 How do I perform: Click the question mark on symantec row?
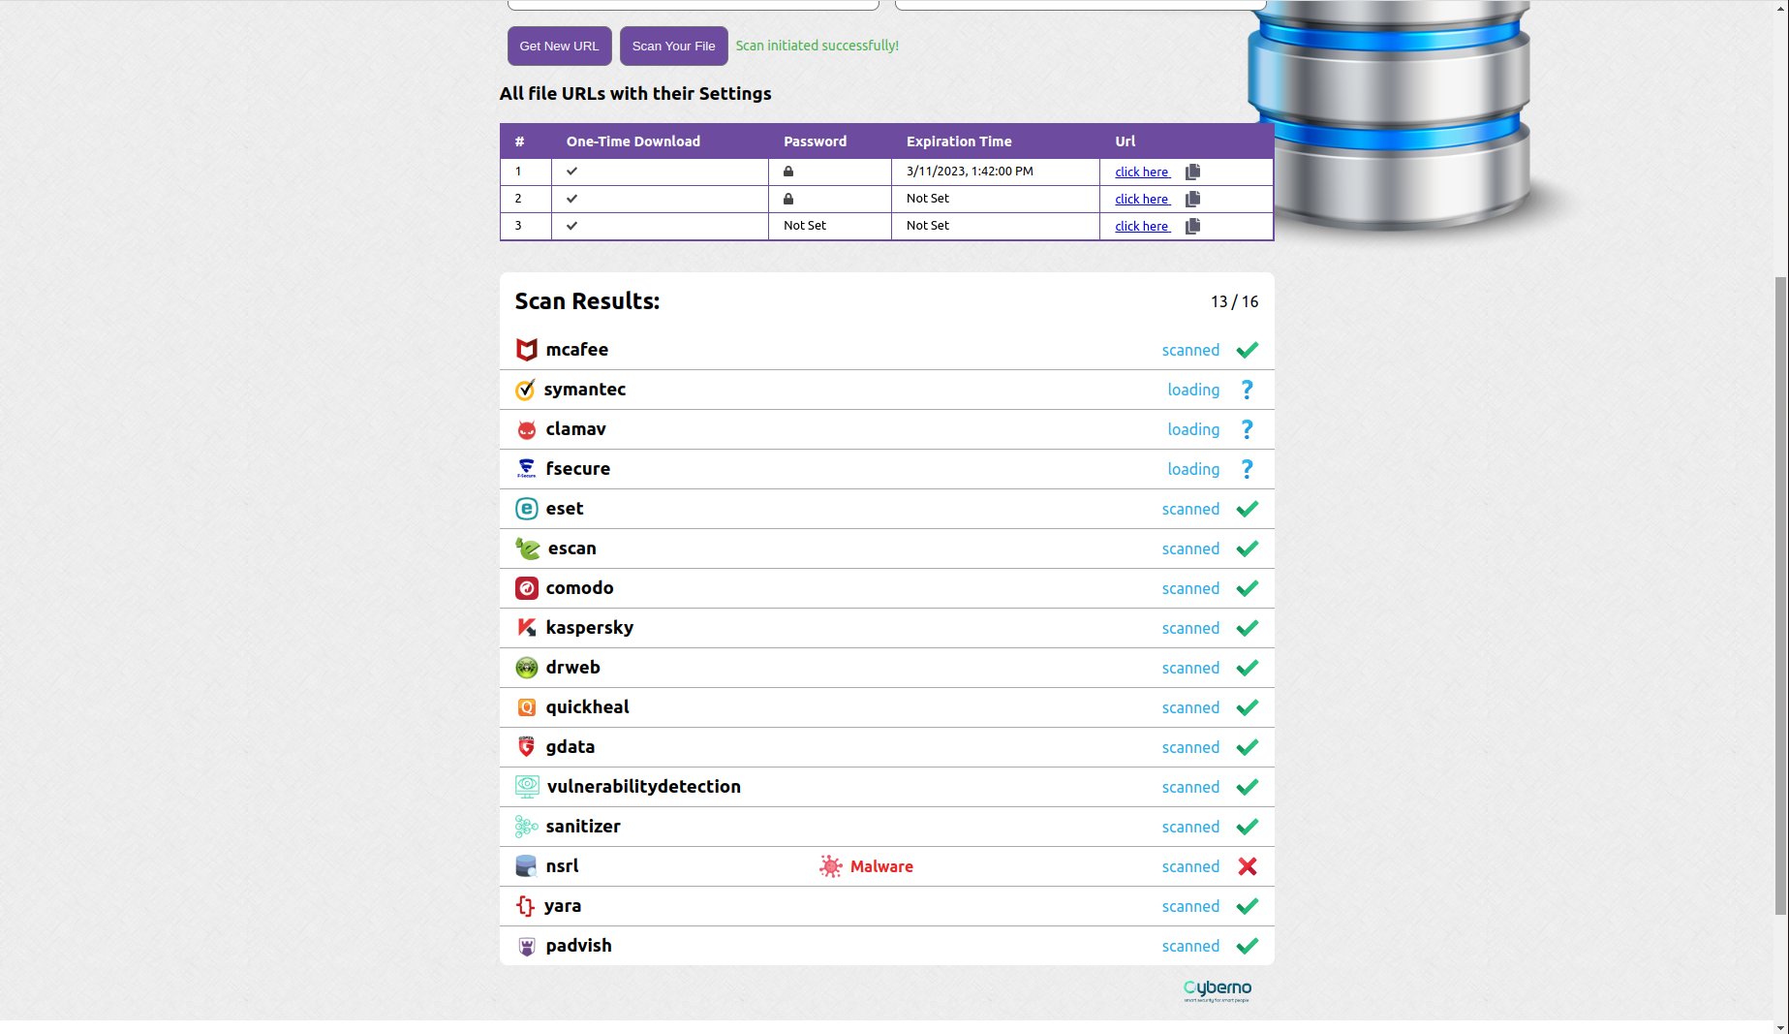click(x=1247, y=390)
